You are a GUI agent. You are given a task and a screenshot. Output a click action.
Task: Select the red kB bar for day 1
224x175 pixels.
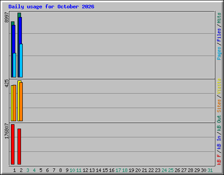coord(13,144)
